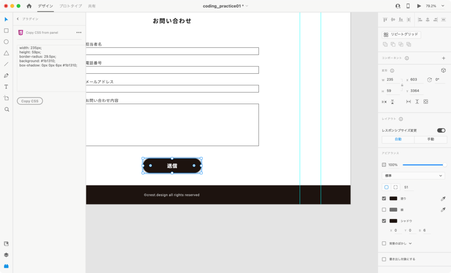This screenshot has width=451, height=273.
Task: Go back to the プラグイン list
Action: click(x=18, y=19)
